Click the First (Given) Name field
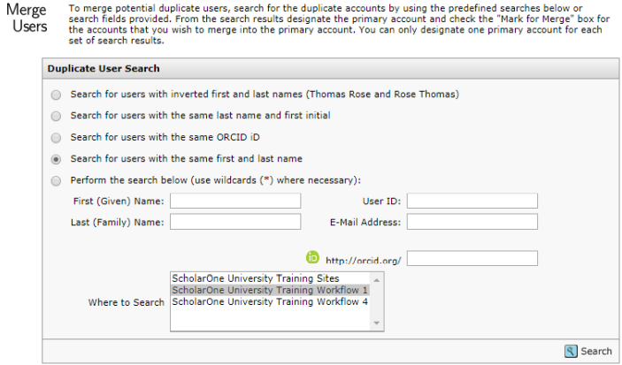 click(235, 201)
